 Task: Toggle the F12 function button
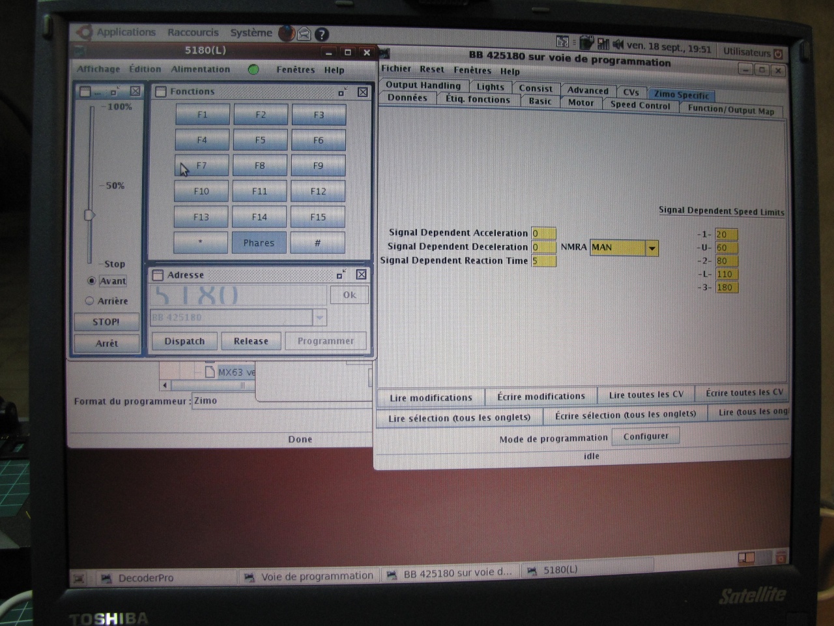(318, 191)
